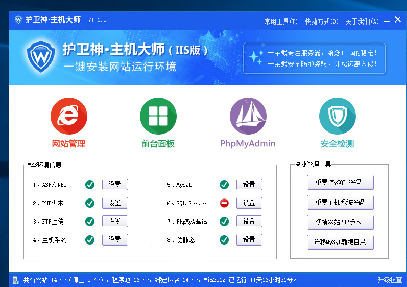Click the PHP脚本 green check status icon
This screenshot has height=287, width=407.
[90, 203]
